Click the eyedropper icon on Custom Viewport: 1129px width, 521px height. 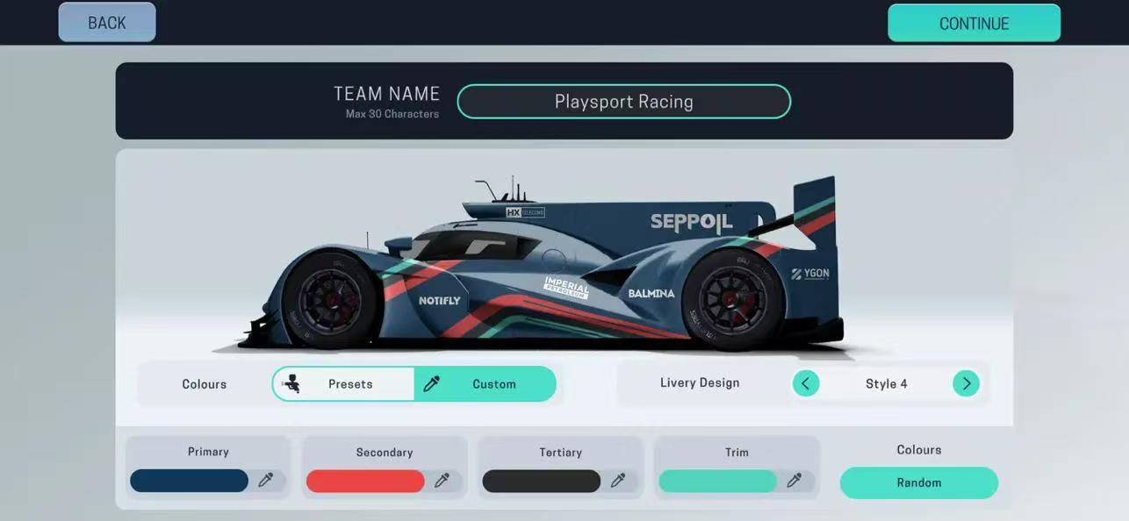click(x=432, y=384)
